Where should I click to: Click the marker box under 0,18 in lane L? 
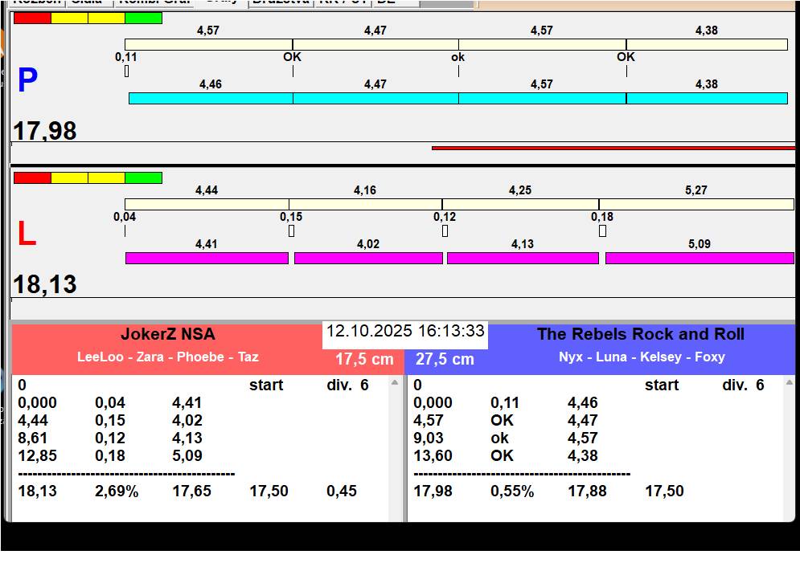(602, 231)
